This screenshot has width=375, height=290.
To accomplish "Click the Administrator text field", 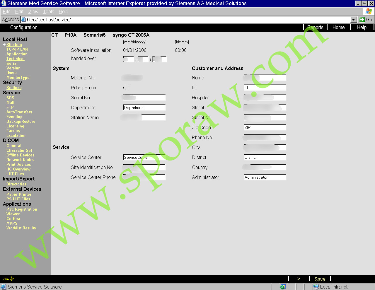I will (265, 177).
